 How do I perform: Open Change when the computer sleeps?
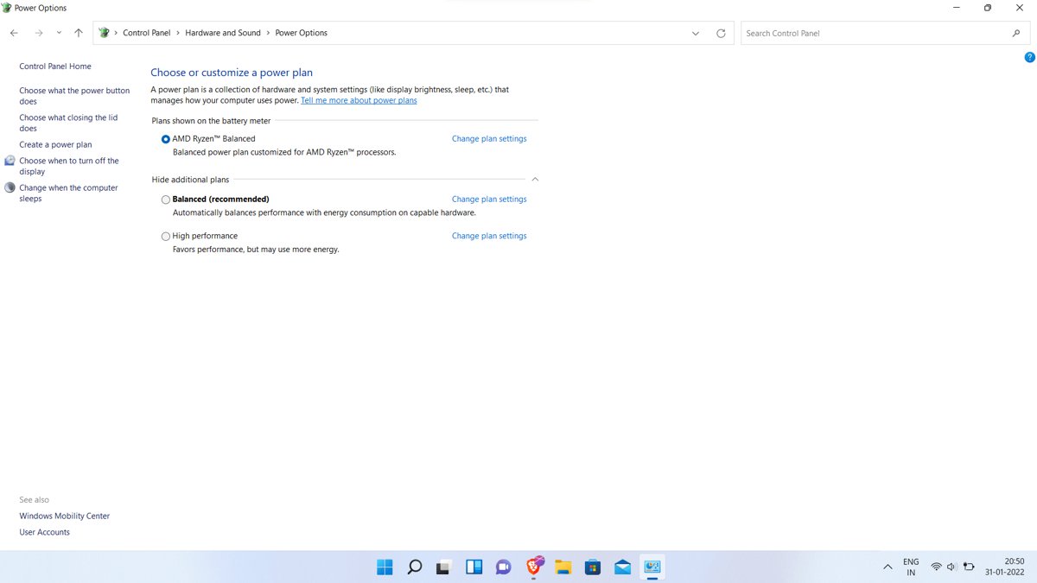tap(68, 193)
